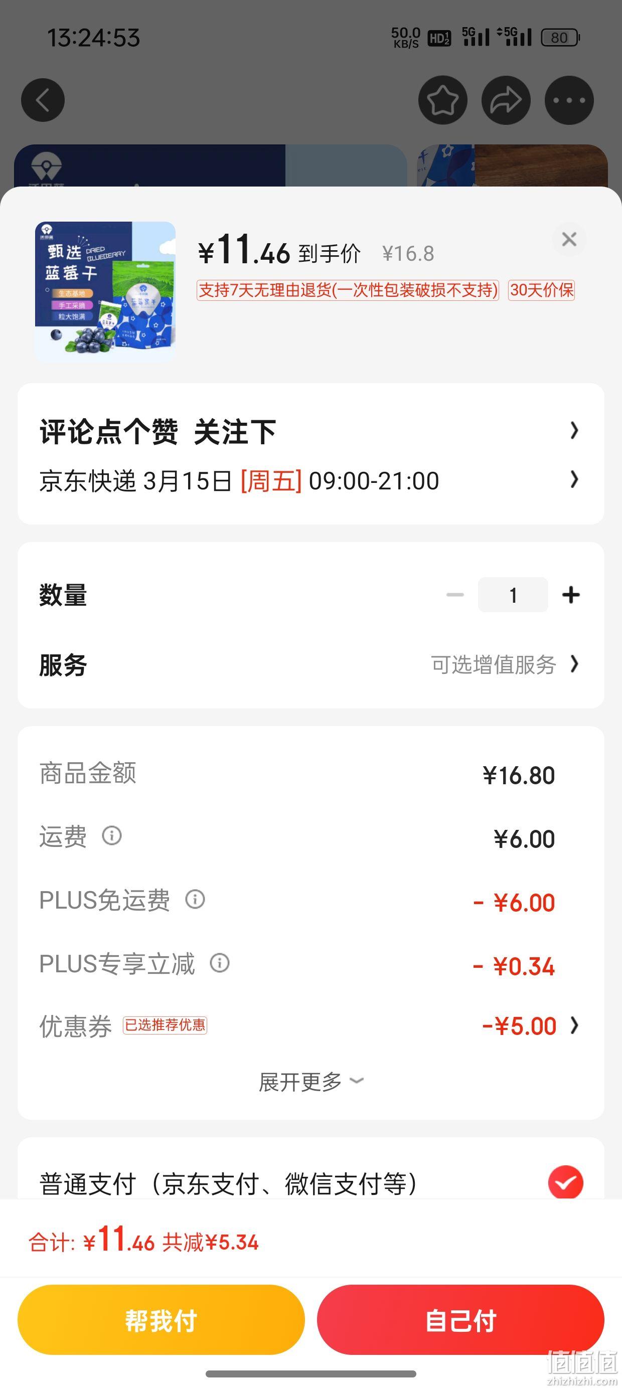Tap the yellow 帮我付 button
The height and width of the screenshot is (1390, 622).
161,1320
